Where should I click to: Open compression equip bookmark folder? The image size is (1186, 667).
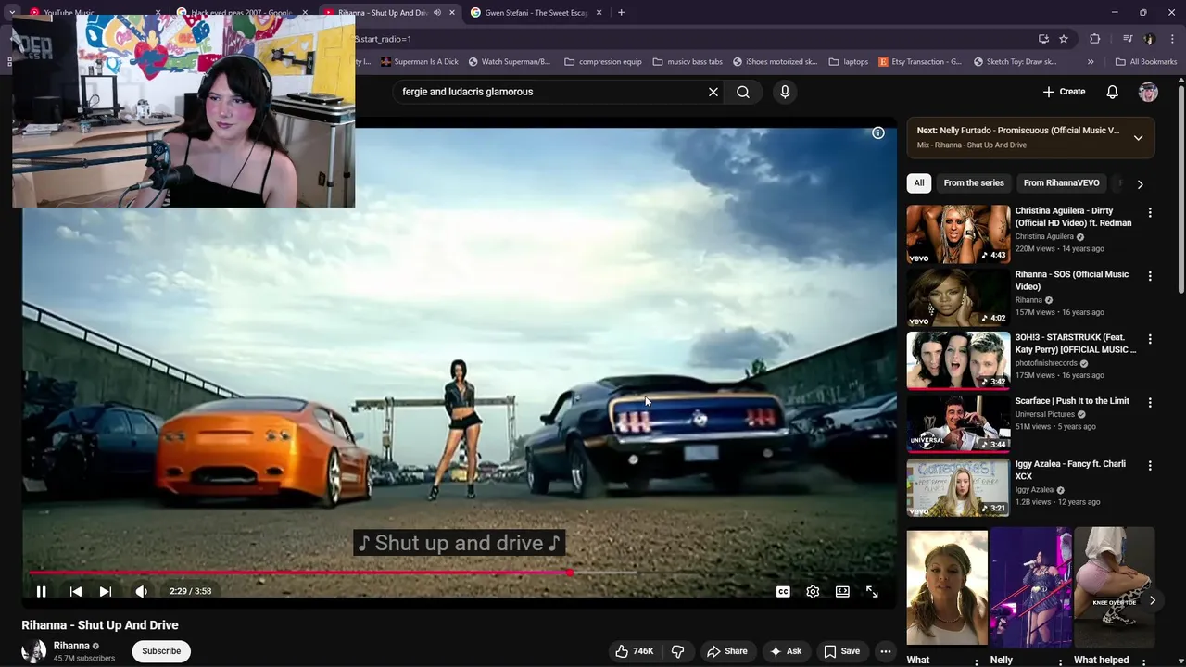(603, 62)
